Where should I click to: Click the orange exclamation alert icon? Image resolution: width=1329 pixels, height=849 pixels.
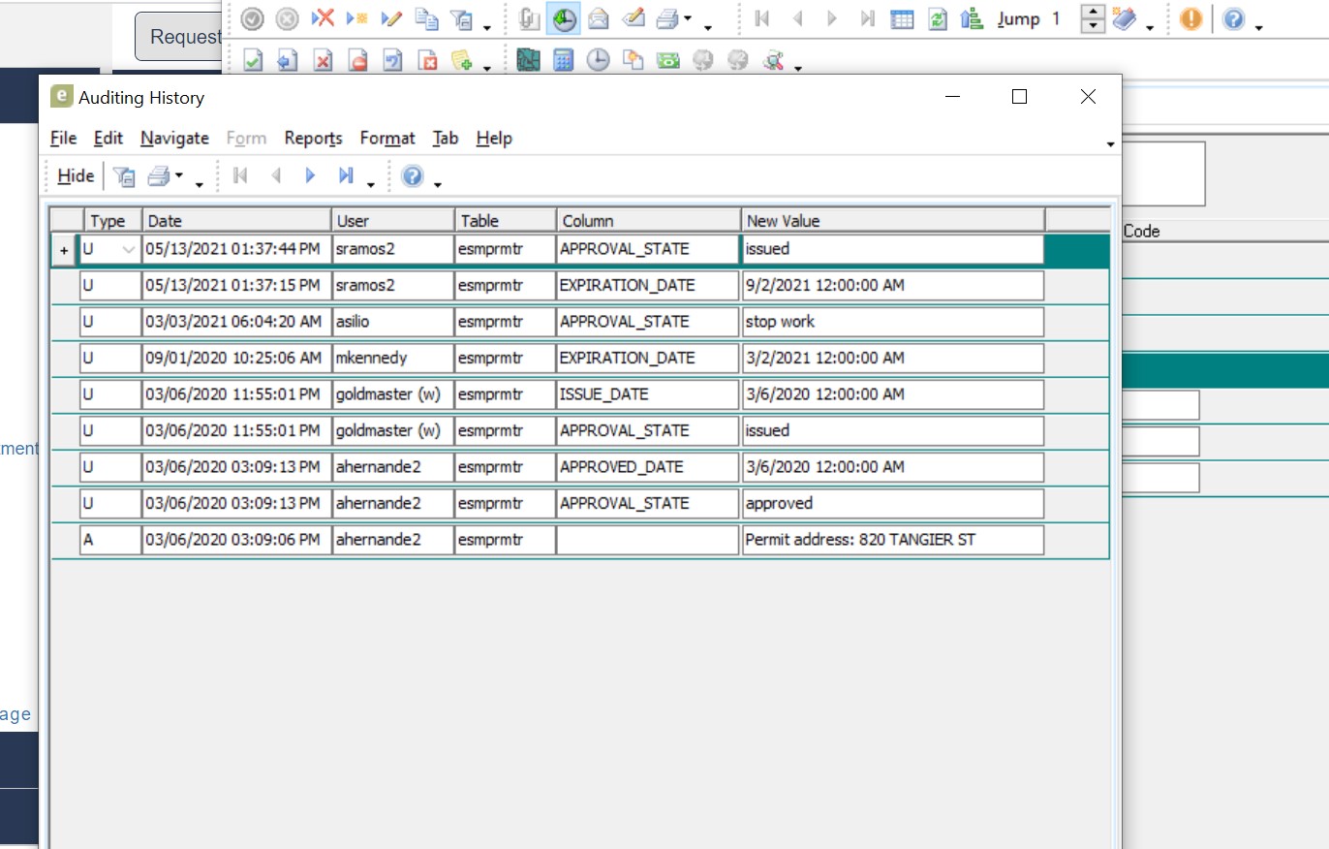(x=1190, y=18)
